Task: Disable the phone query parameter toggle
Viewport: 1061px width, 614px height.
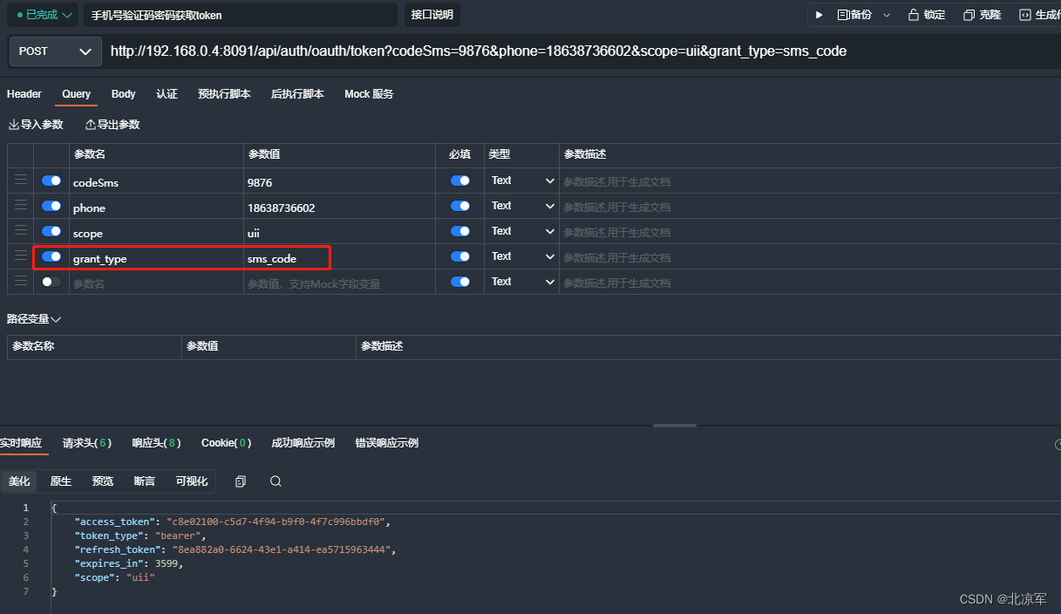Action: pyautogui.click(x=51, y=205)
